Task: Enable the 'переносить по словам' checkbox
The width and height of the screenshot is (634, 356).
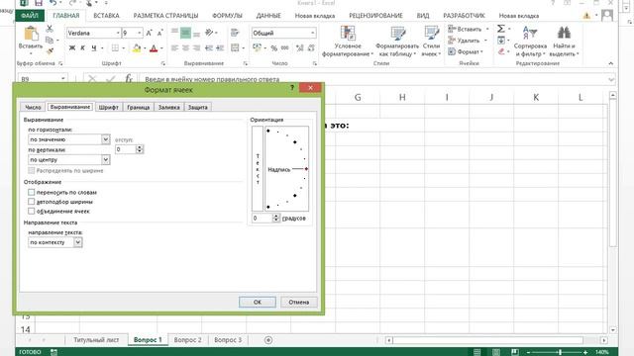Action: tap(31, 192)
